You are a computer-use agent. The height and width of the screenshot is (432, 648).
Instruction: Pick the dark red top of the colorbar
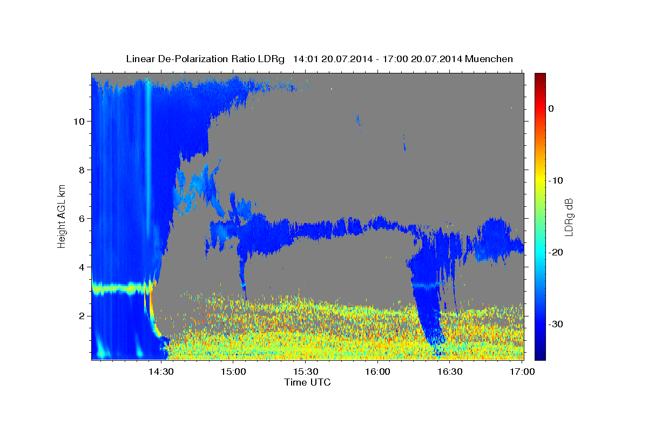point(540,77)
